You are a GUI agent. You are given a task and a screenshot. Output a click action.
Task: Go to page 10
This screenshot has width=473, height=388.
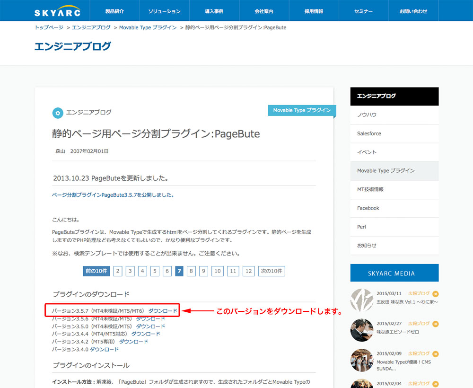[218, 271]
